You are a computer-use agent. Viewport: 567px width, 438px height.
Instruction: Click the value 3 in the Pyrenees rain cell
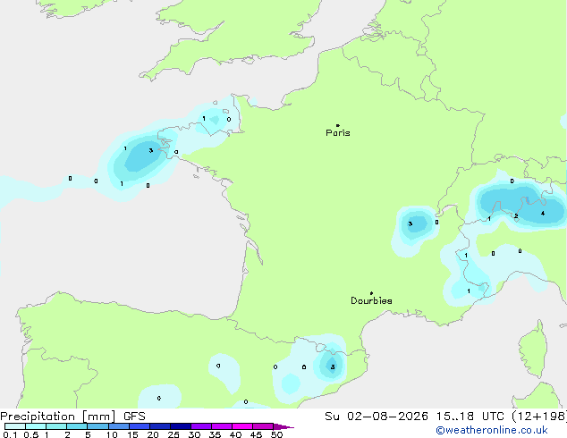(x=333, y=367)
